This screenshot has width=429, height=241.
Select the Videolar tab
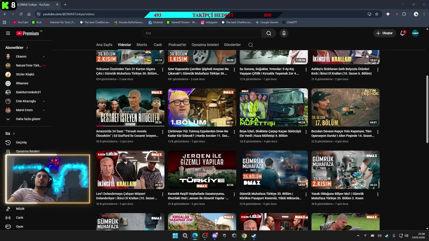pos(124,45)
